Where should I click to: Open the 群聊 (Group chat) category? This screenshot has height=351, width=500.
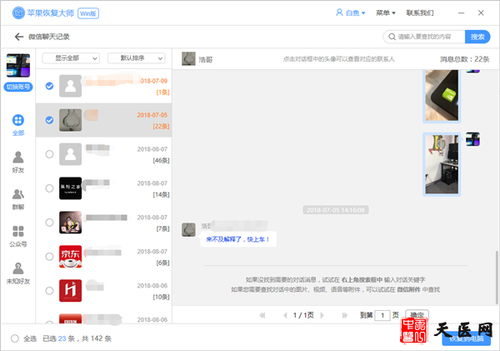17,198
